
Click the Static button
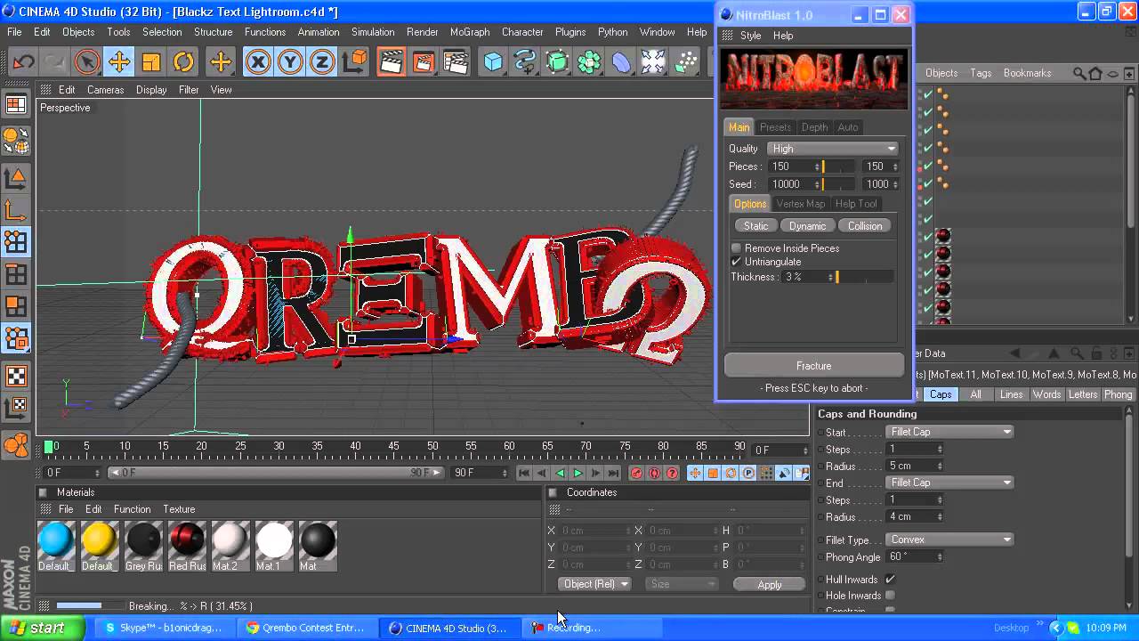coord(755,226)
